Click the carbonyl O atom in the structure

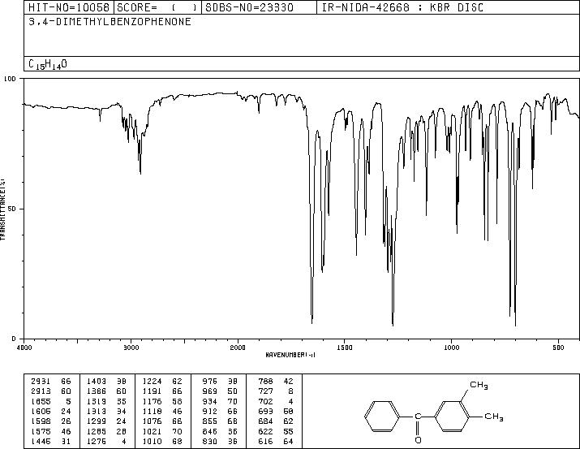click(418, 440)
